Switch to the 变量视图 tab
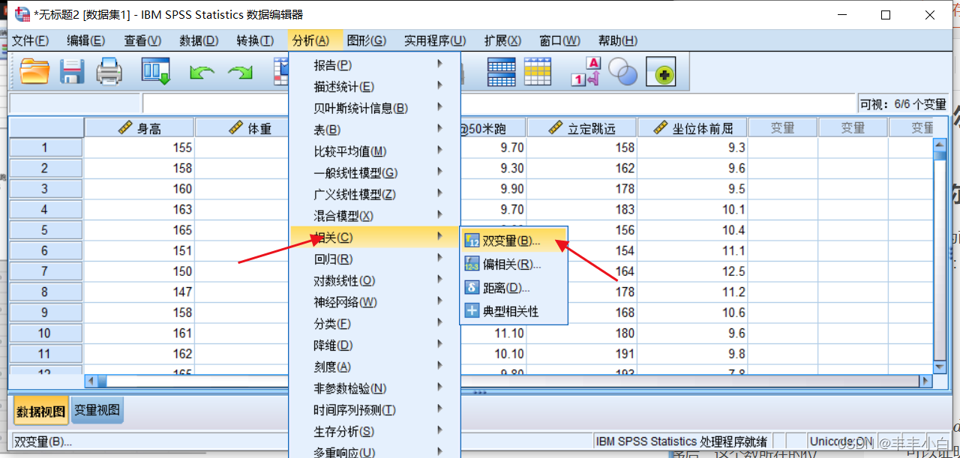Screen dimensions: 960x458 97,410
